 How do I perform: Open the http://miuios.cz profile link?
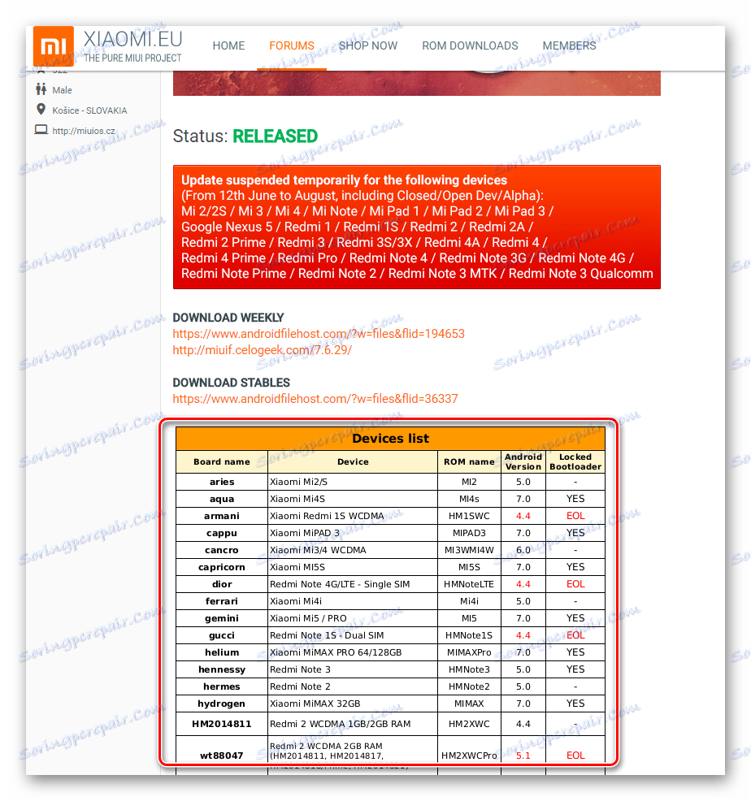[x=84, y=131]
